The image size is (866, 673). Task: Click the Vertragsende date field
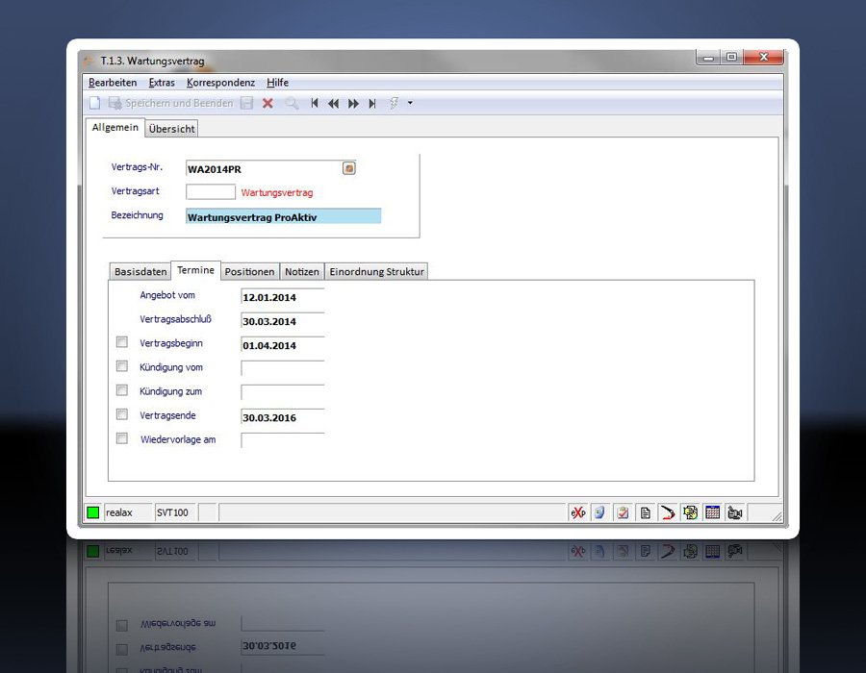point(283,417)
